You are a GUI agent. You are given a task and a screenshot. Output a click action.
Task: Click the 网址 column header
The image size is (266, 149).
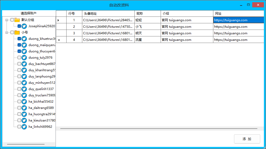238,14
